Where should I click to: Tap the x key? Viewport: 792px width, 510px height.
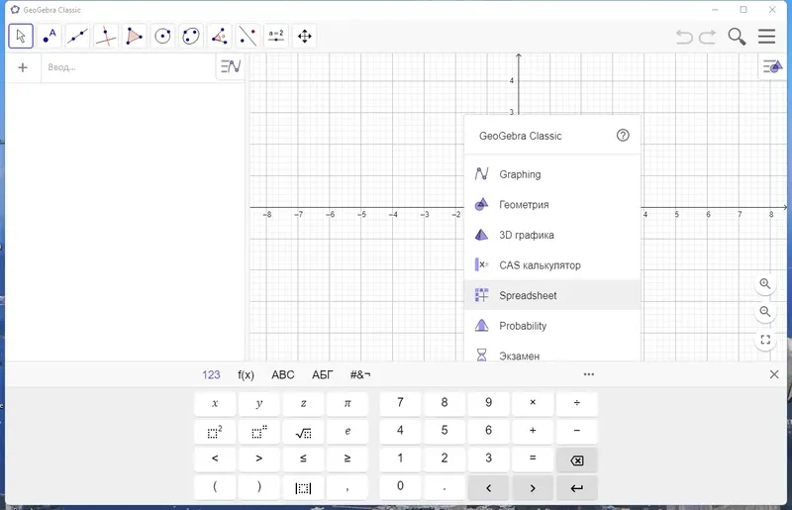pos(215,403)
